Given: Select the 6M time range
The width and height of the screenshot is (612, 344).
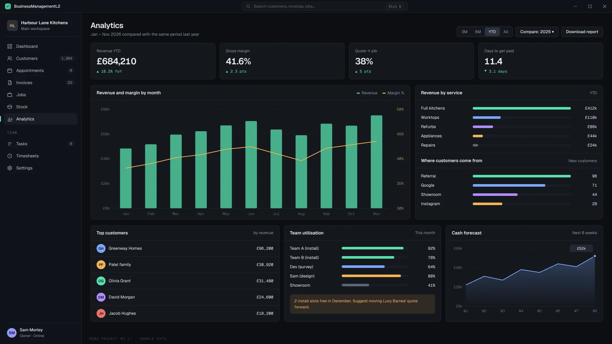Looking at the screenshot, I should coord(478,32).
